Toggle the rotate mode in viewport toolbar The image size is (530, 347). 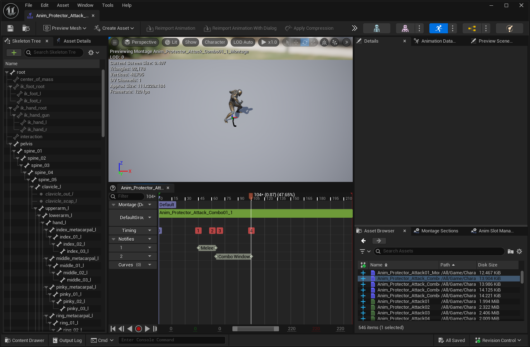305,42
